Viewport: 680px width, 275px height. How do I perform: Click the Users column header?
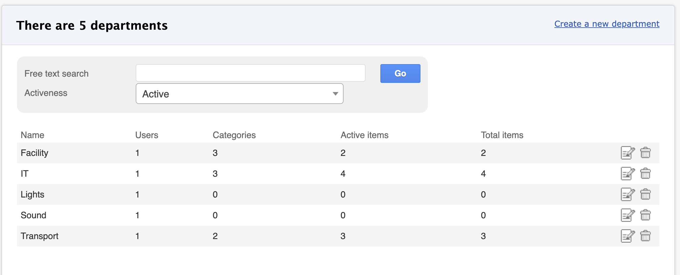click(x=147, y=135)
